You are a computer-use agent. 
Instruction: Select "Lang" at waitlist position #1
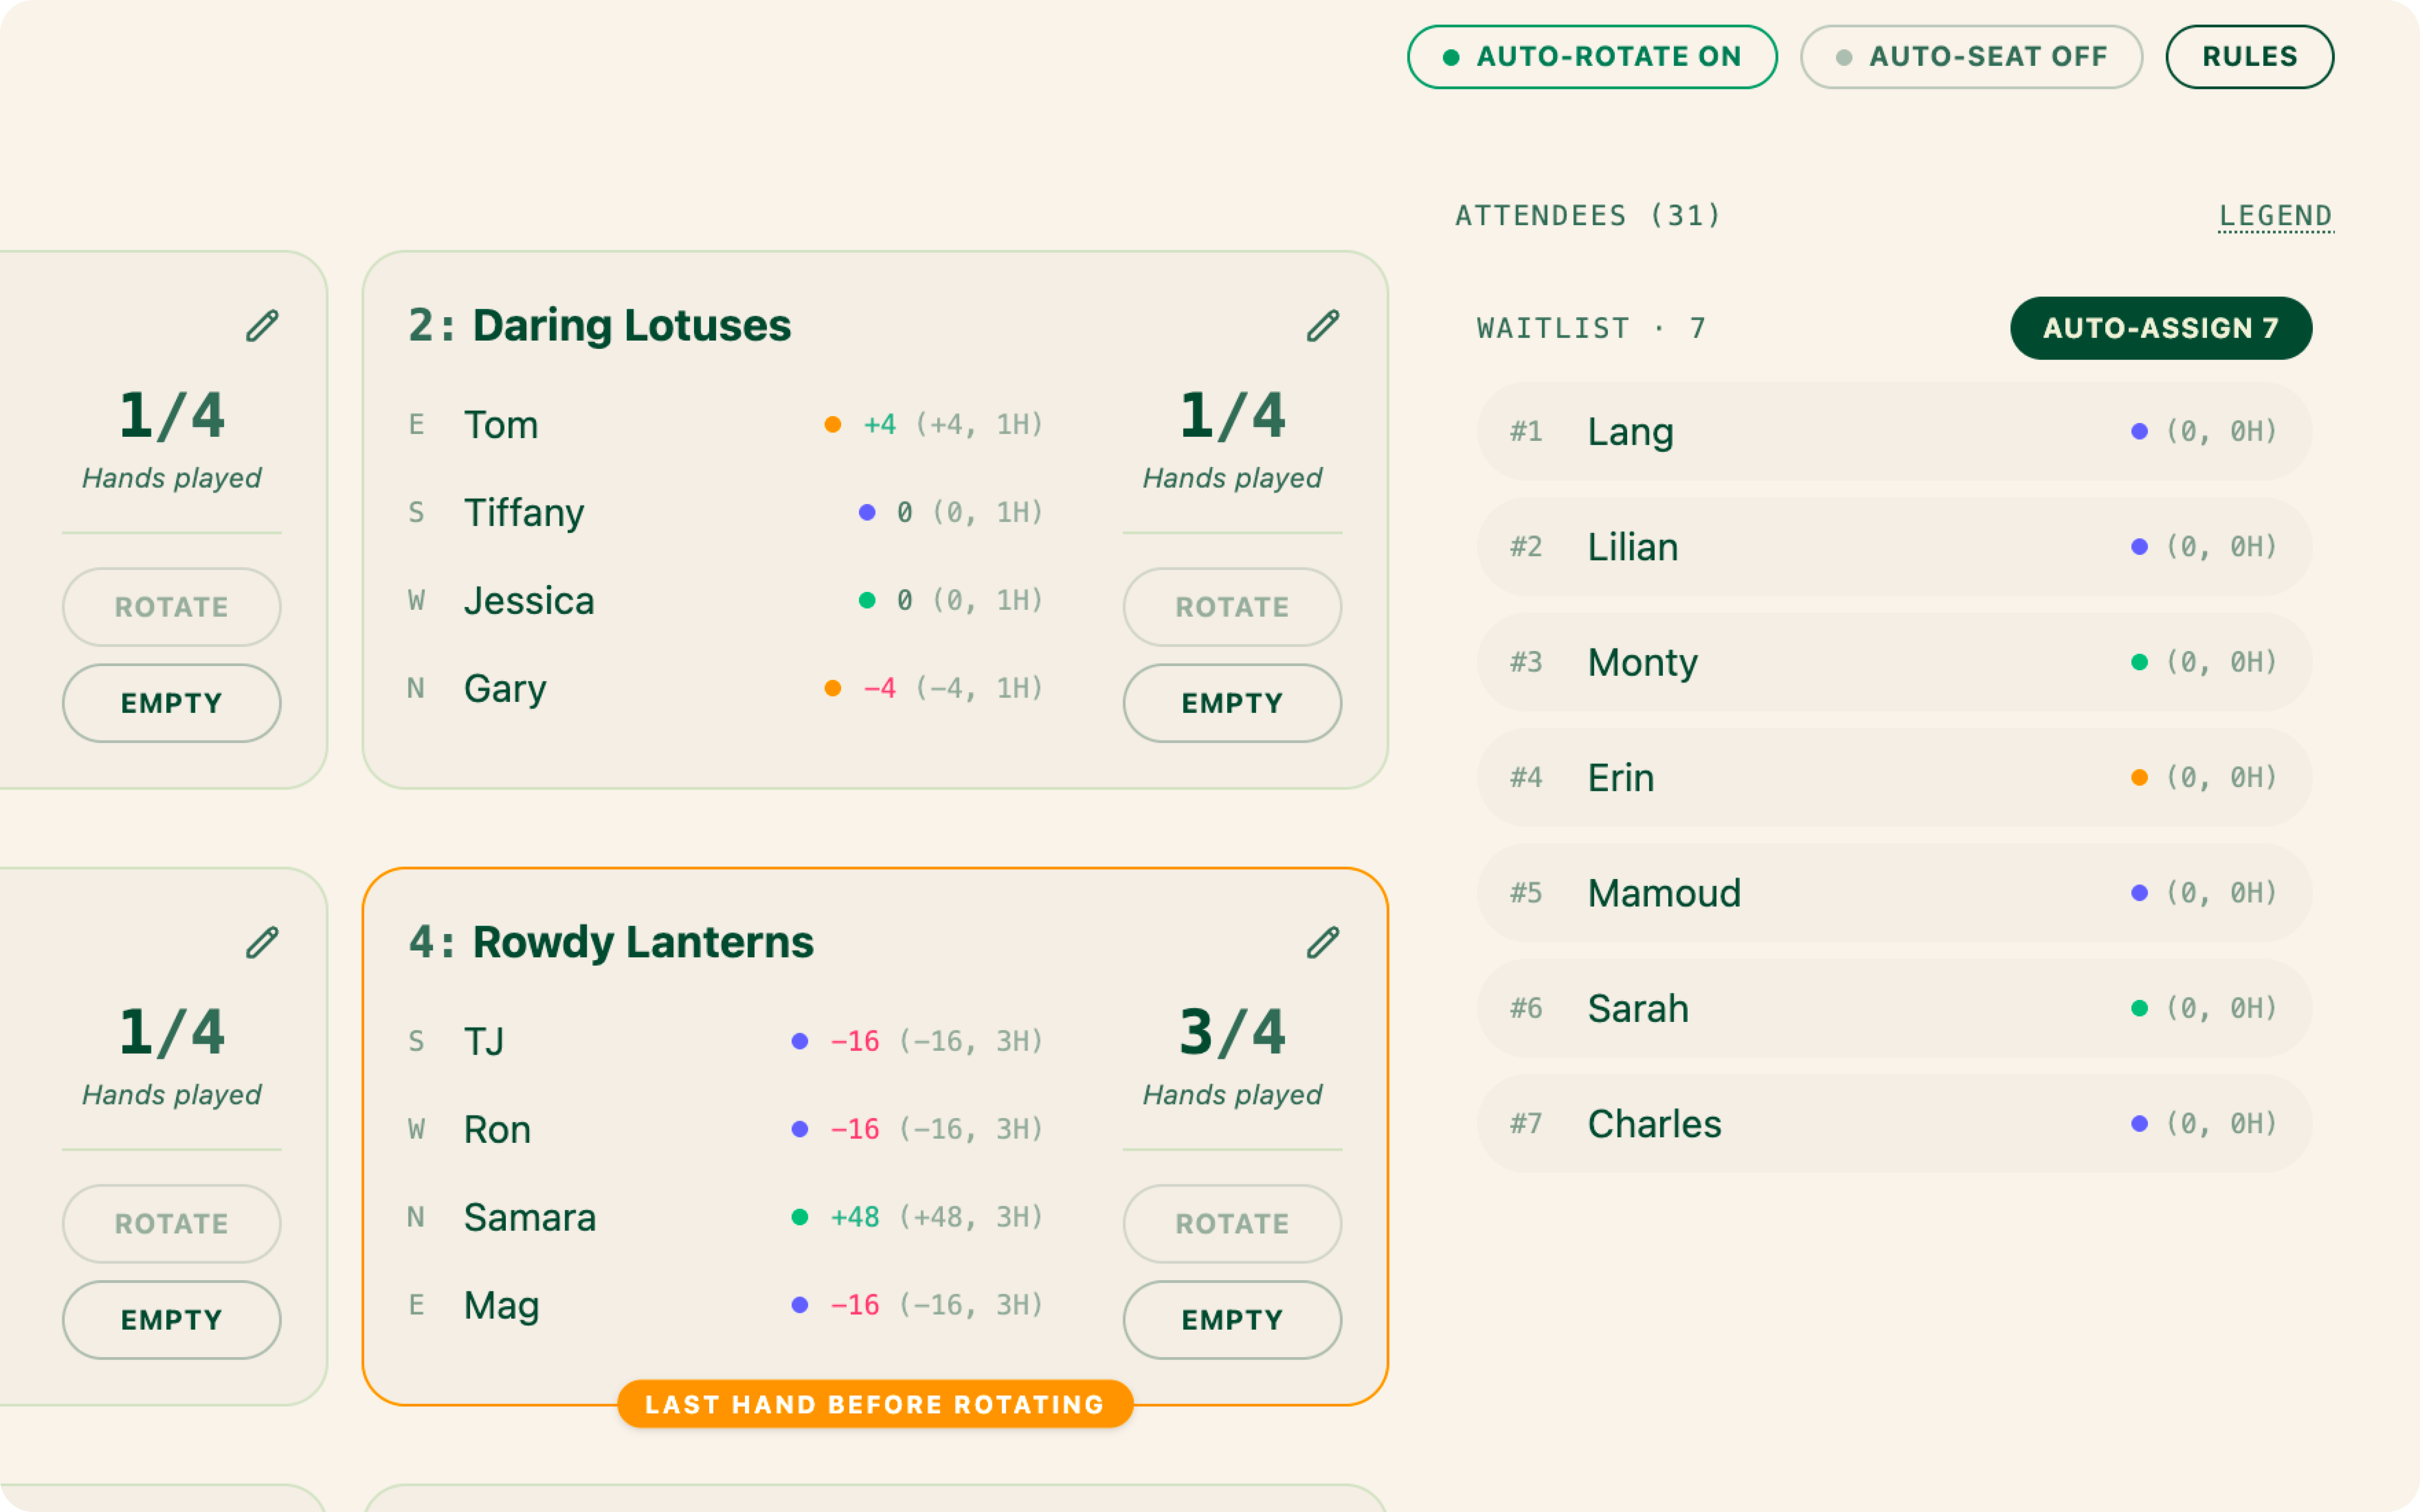click(1631, 432)
